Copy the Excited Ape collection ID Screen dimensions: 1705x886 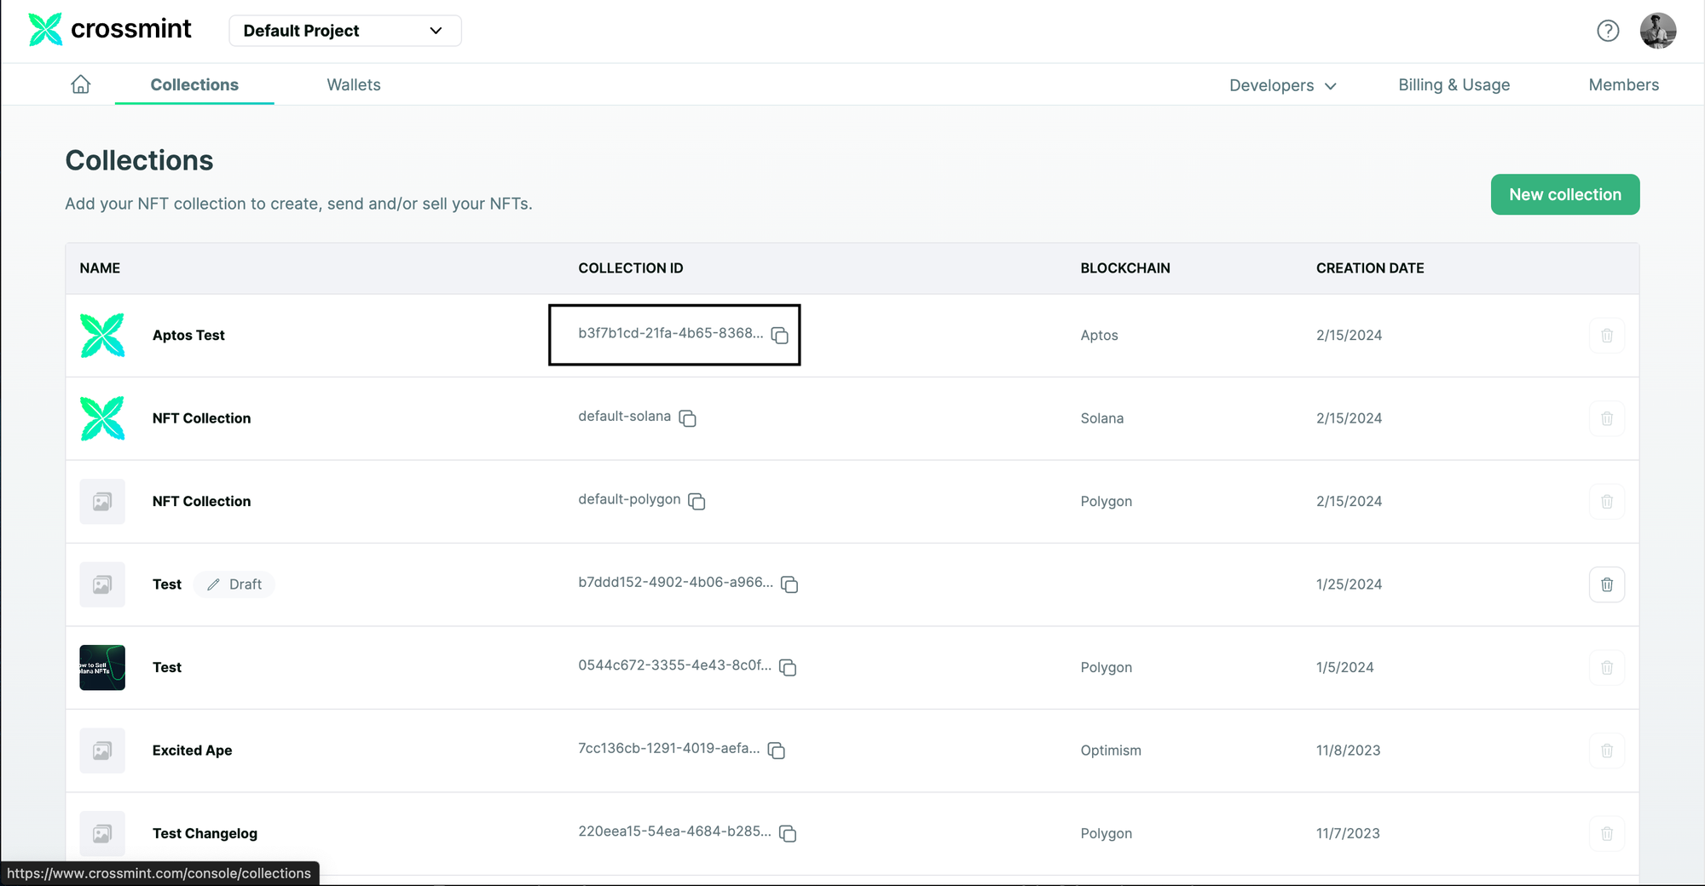[x=776, y=750]
